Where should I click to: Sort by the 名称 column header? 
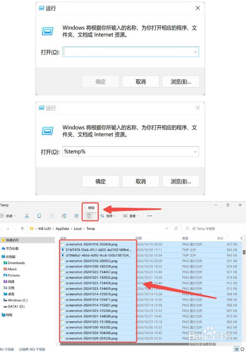point(63,238)
